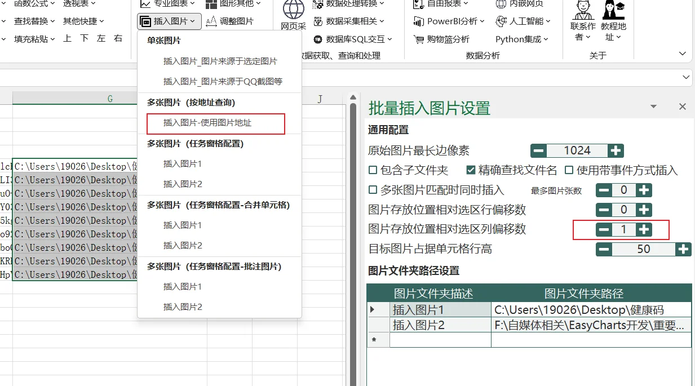Viewport: 695px width, 386px height.
Task: Toggle the 使用带事件方式插入 checkbox
Action: pyautogui.click(x=569, y=170)
